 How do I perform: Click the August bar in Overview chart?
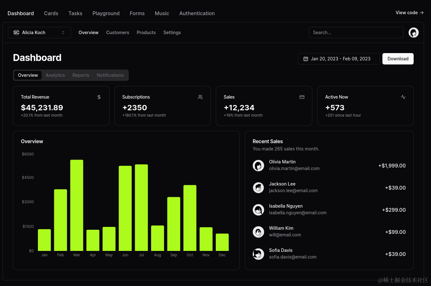[157, 238]
